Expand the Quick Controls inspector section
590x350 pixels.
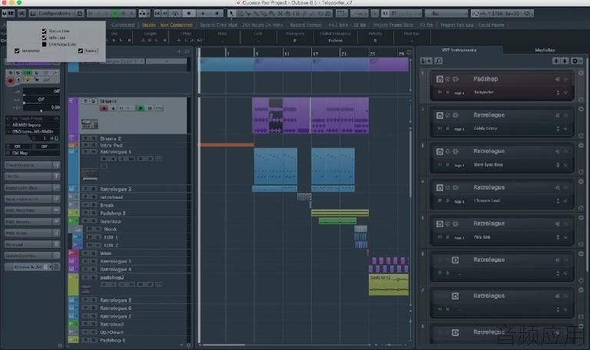click(32, 256)
